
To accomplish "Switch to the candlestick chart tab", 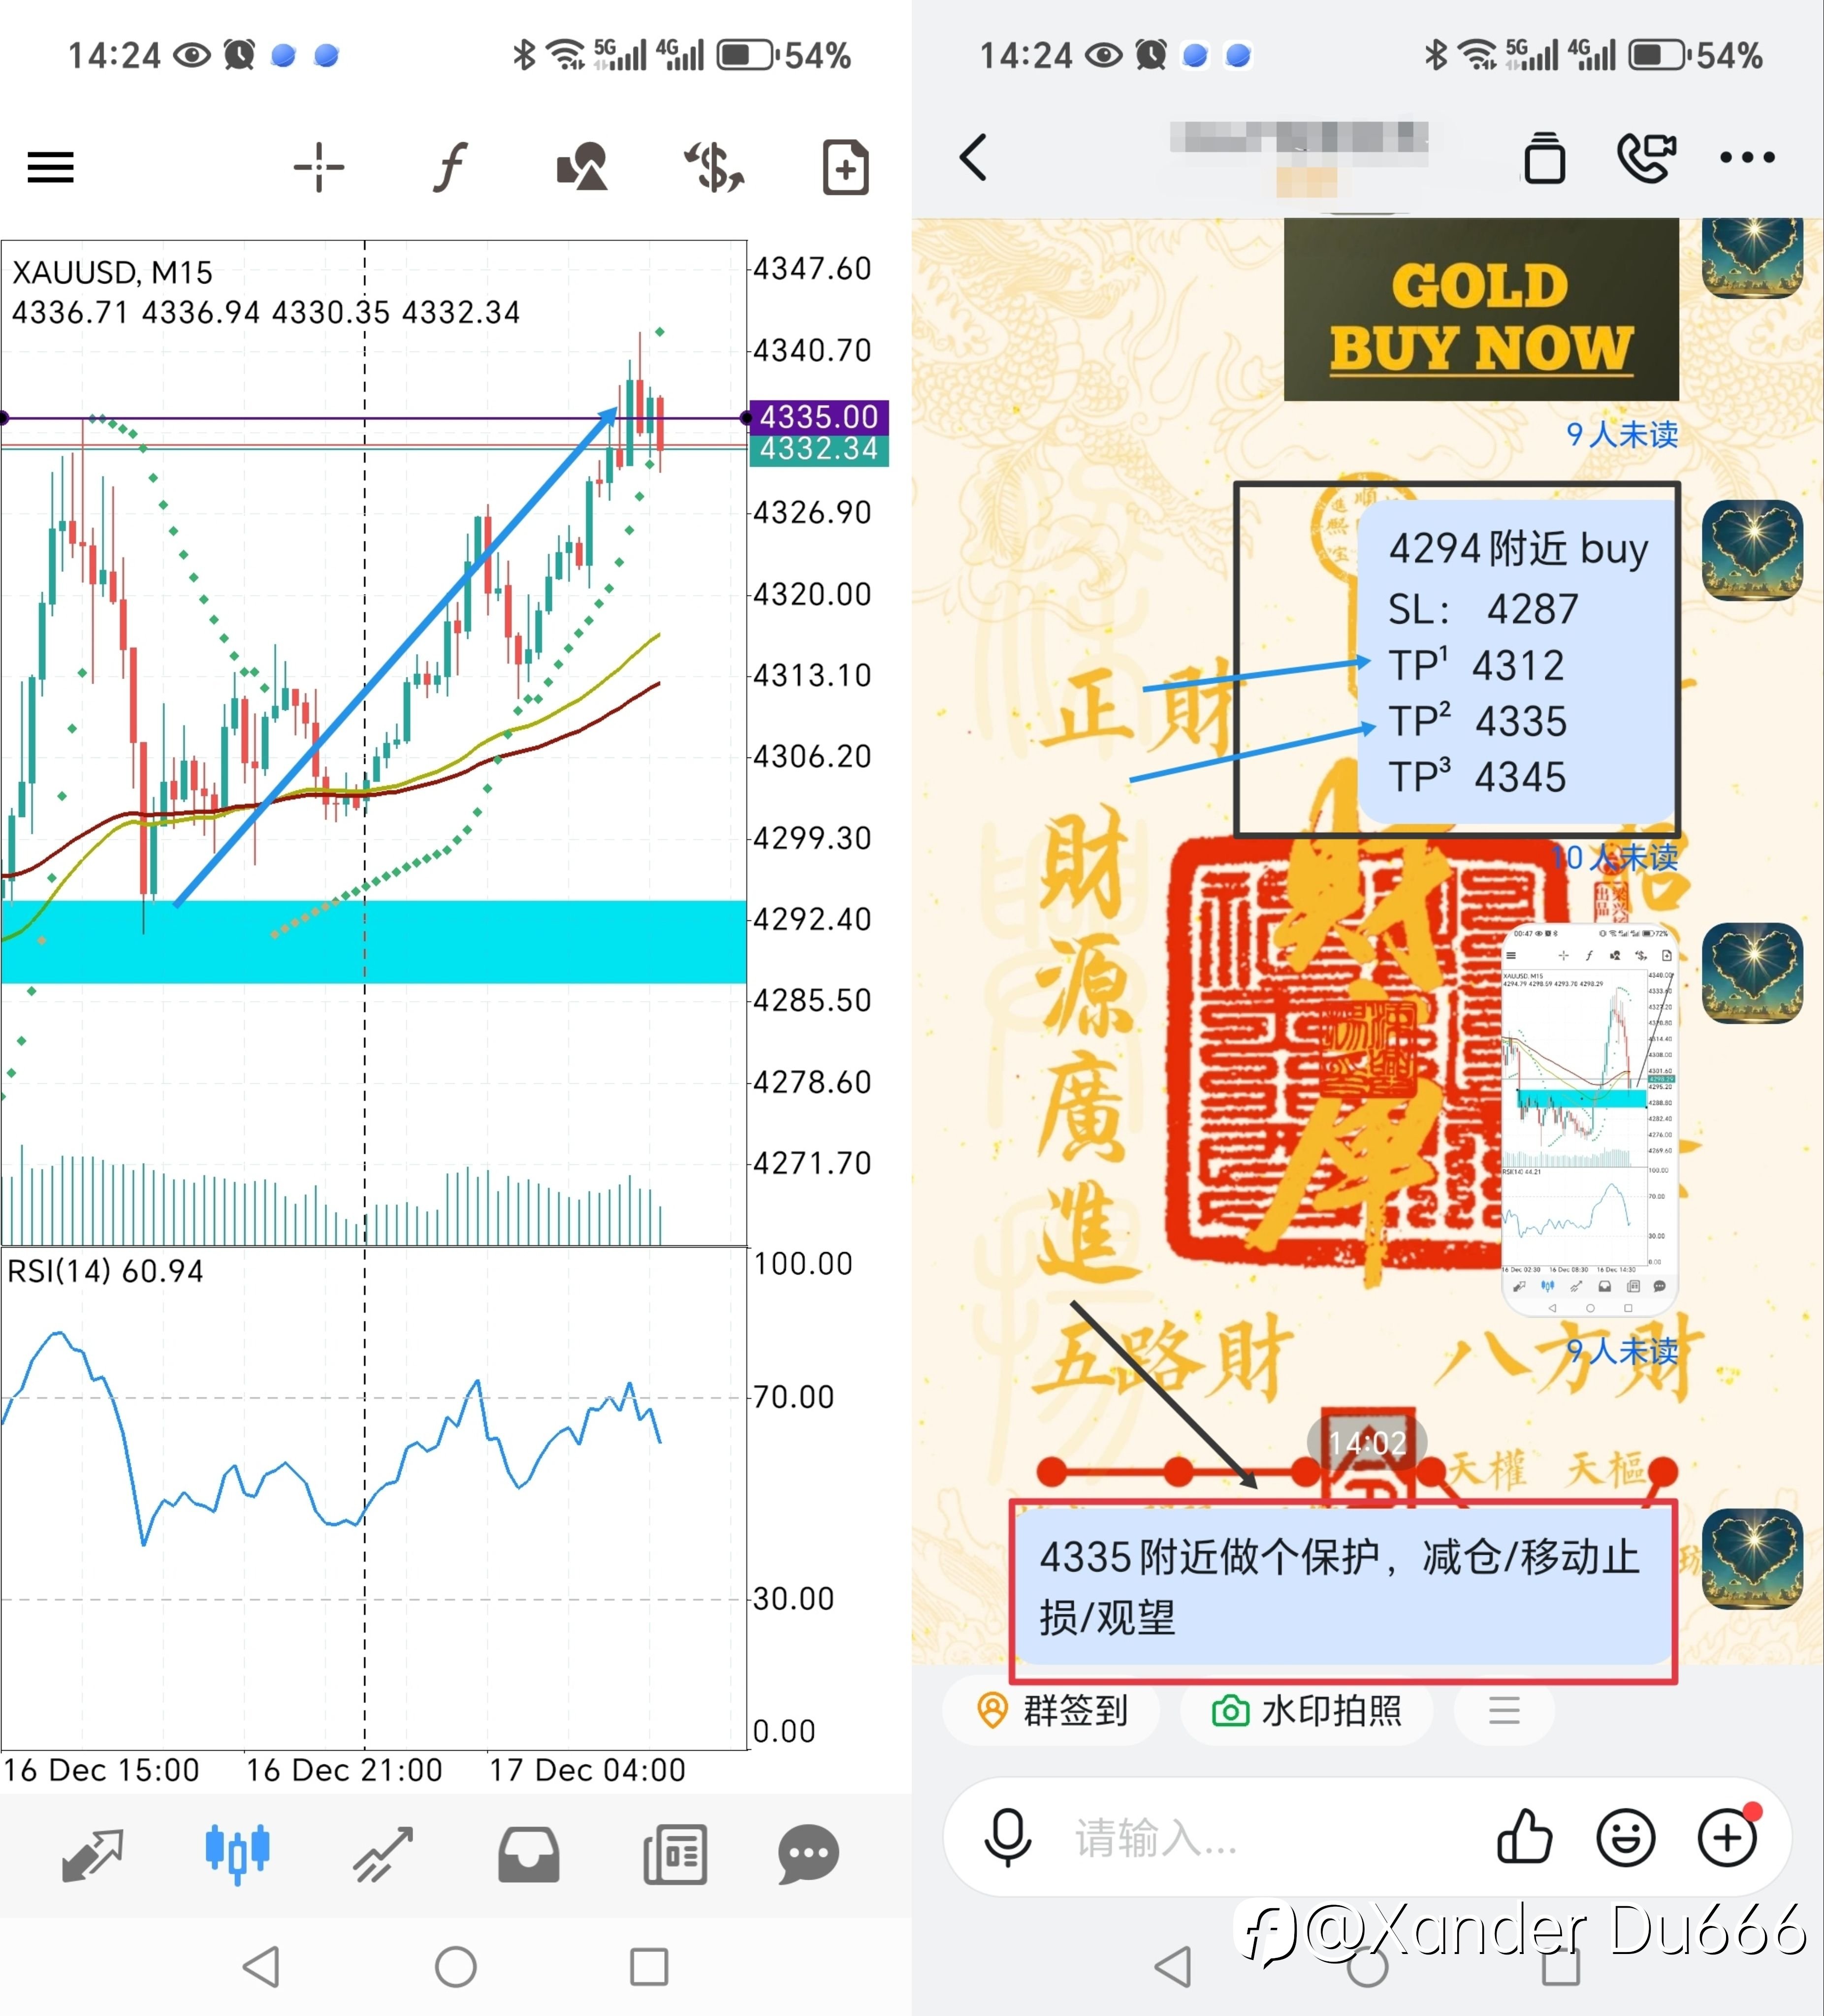I will [237, 1855].
